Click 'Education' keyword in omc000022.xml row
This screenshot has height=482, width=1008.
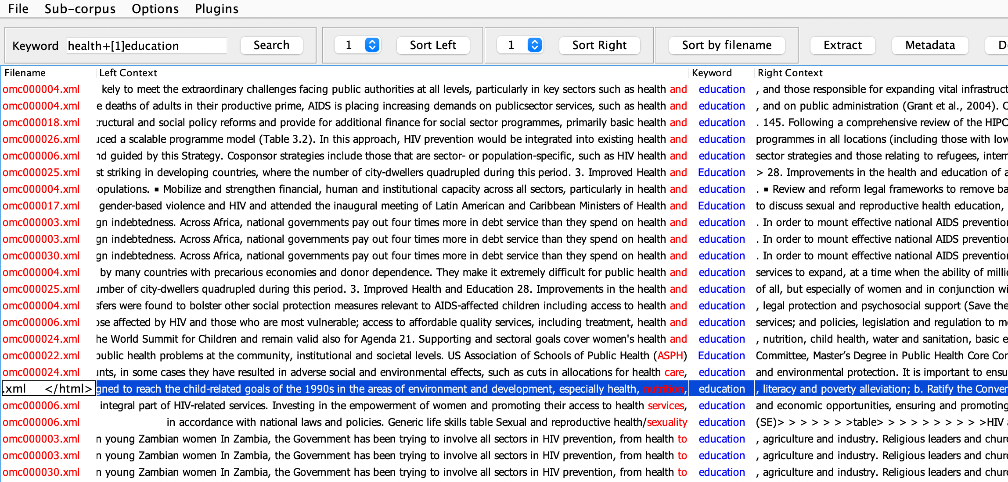(x=721, y=356)
